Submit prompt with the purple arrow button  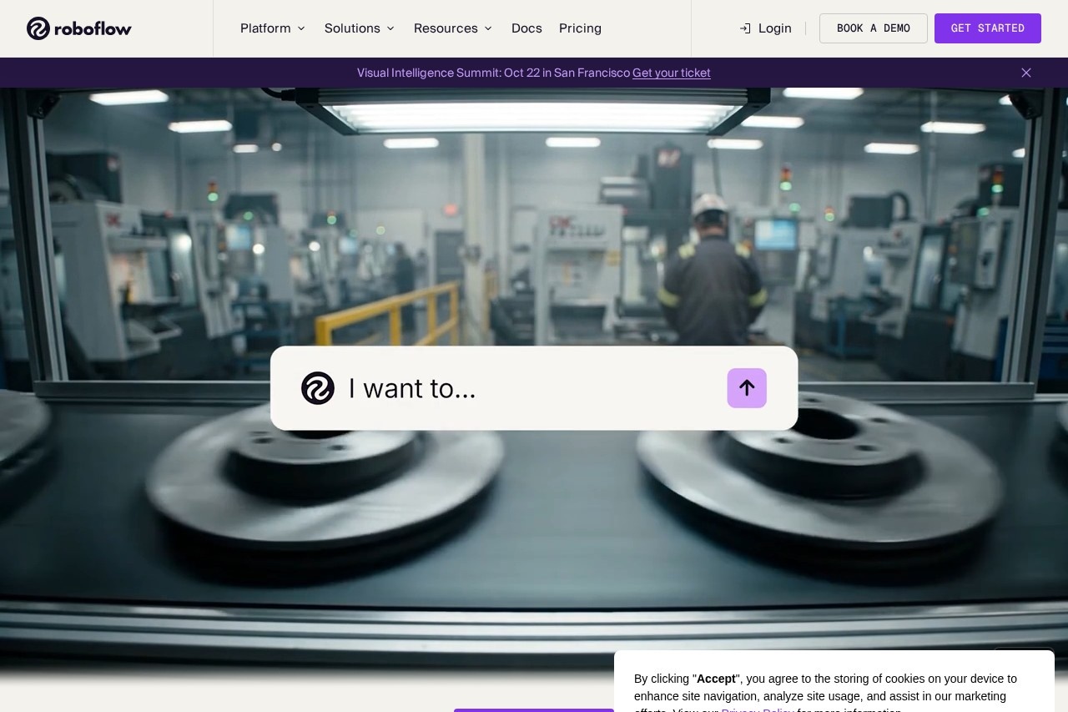point(747,388)
